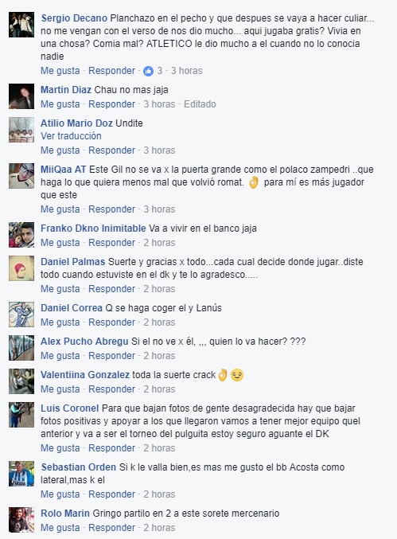The image size is (397, 539).
Task: Click MiiQaa AT's profile photo
Action: (x=21, y=176)
